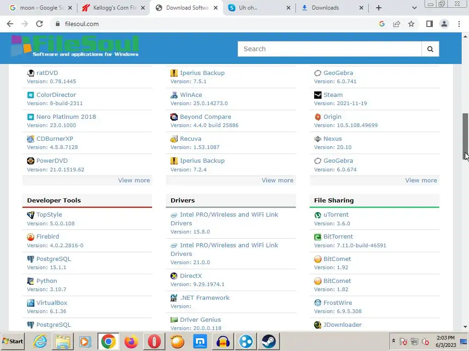Click the VirtualBox icon
The height and width of the screenshot is (351, 469).
(31, 303)
